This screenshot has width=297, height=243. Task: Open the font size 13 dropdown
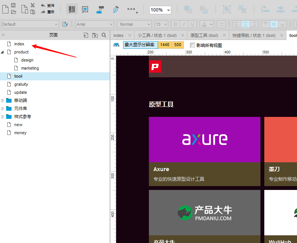point(161,24)
